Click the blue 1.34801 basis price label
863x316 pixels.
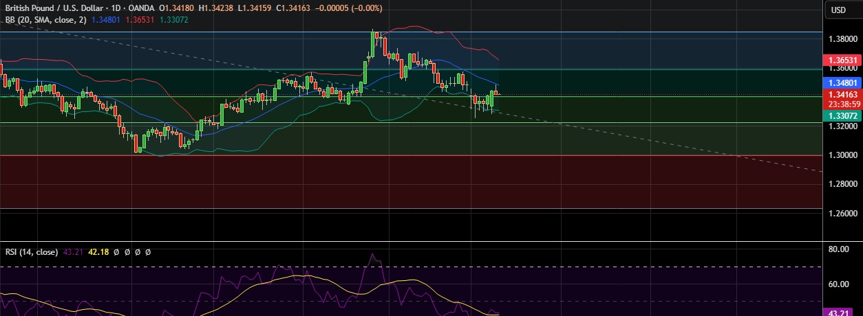(x=843, y=82)
